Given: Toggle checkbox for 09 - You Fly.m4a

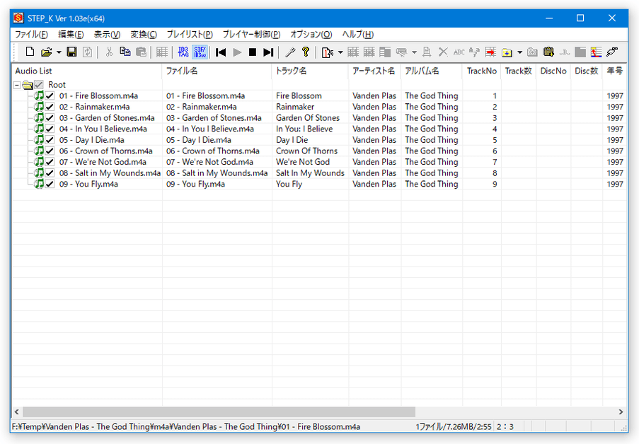Looking at the screenshot, I should (50, 184).
